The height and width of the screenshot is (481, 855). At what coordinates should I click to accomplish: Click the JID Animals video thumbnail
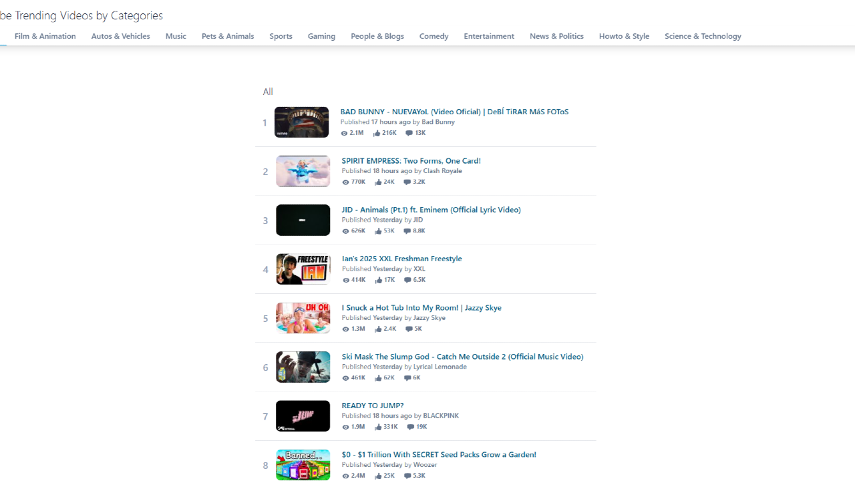(x=303, y=220)
